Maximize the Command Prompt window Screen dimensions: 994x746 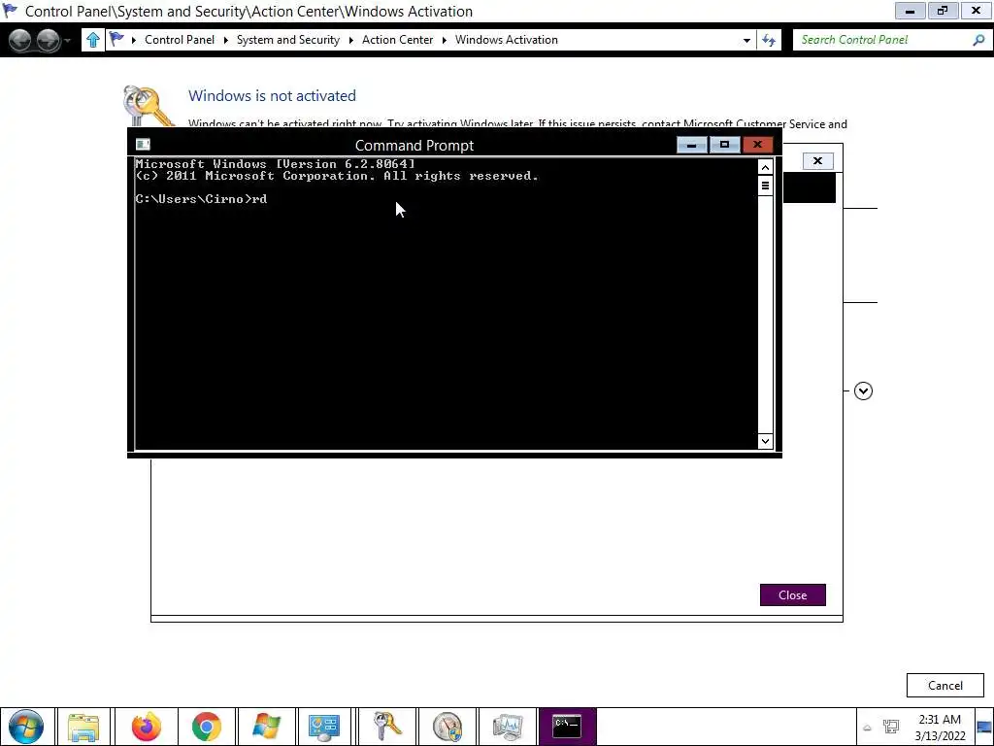click(724, 145)
